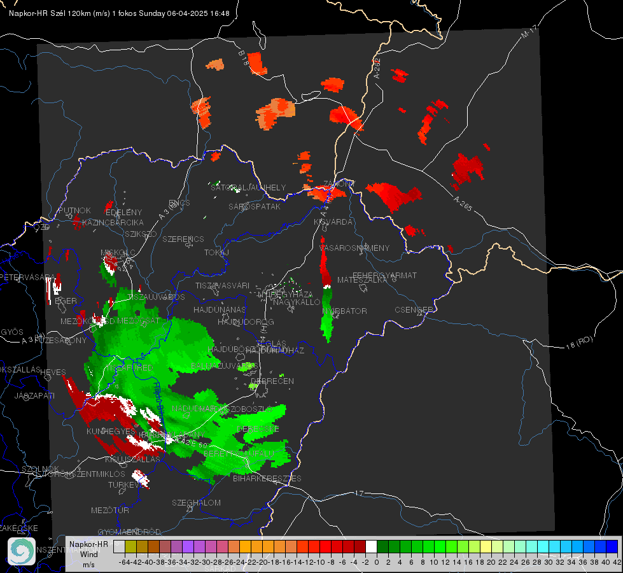Select the TÚRKEVE label
The height and width of the screenshot is (573, 623).
(x=125, y=485)
